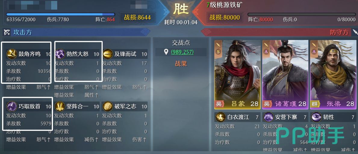
Task: Click the 巧取敌首 skill icon
Action: 11,106
